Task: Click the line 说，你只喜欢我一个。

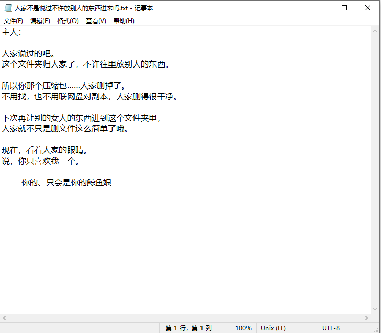Action: [x=40, y=161]
